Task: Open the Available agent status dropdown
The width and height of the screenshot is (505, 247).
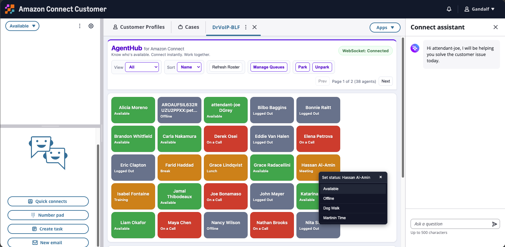Action: (22, 26)
